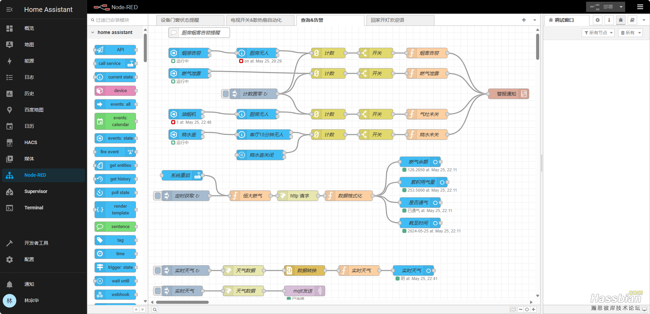Toggle the 累积用气量 sensor node button

[442, 182]
